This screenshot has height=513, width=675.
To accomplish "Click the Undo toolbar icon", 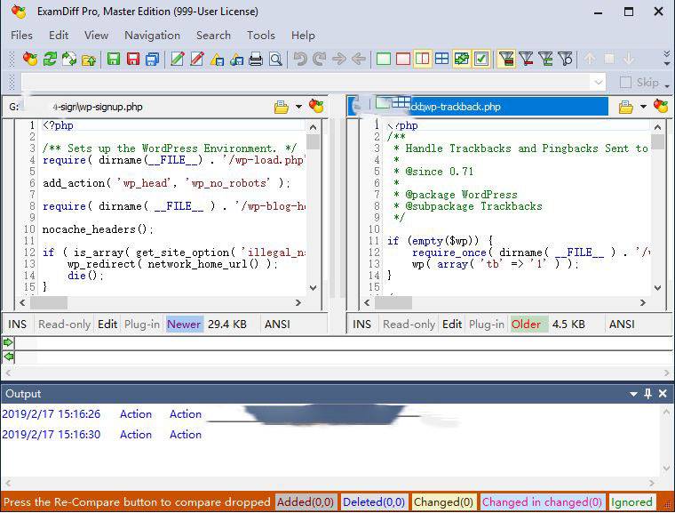I will pos(300,59).
